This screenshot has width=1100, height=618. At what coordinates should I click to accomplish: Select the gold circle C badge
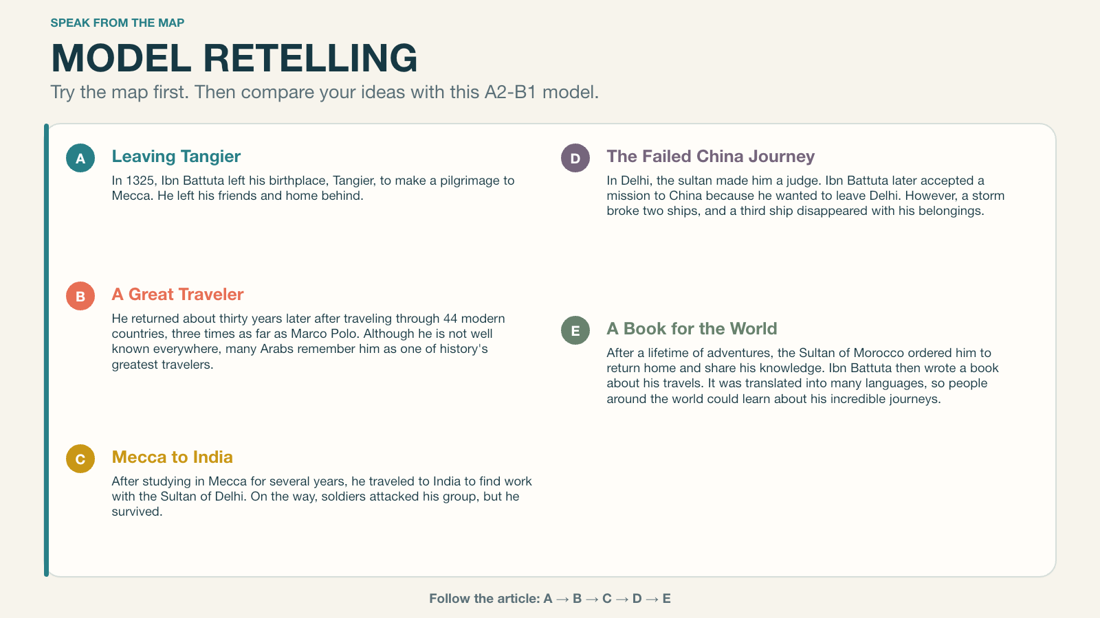tap(80, 459)
